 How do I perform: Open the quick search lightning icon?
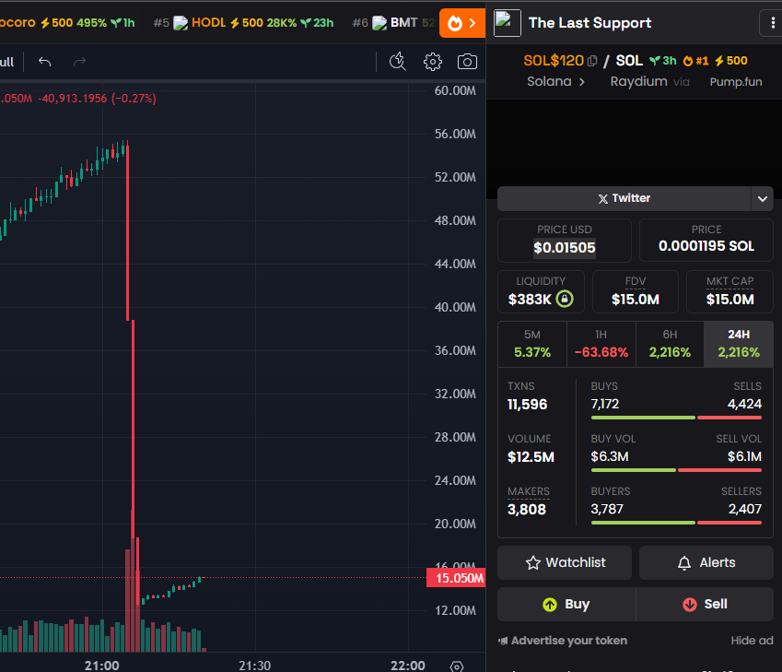[x=398, y=62]
